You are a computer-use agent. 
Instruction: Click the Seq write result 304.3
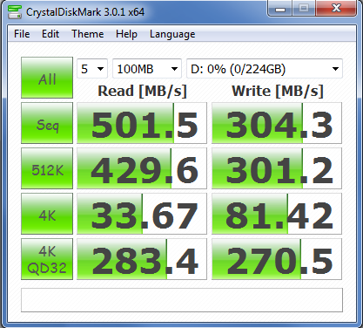click(x=277, y=123)
